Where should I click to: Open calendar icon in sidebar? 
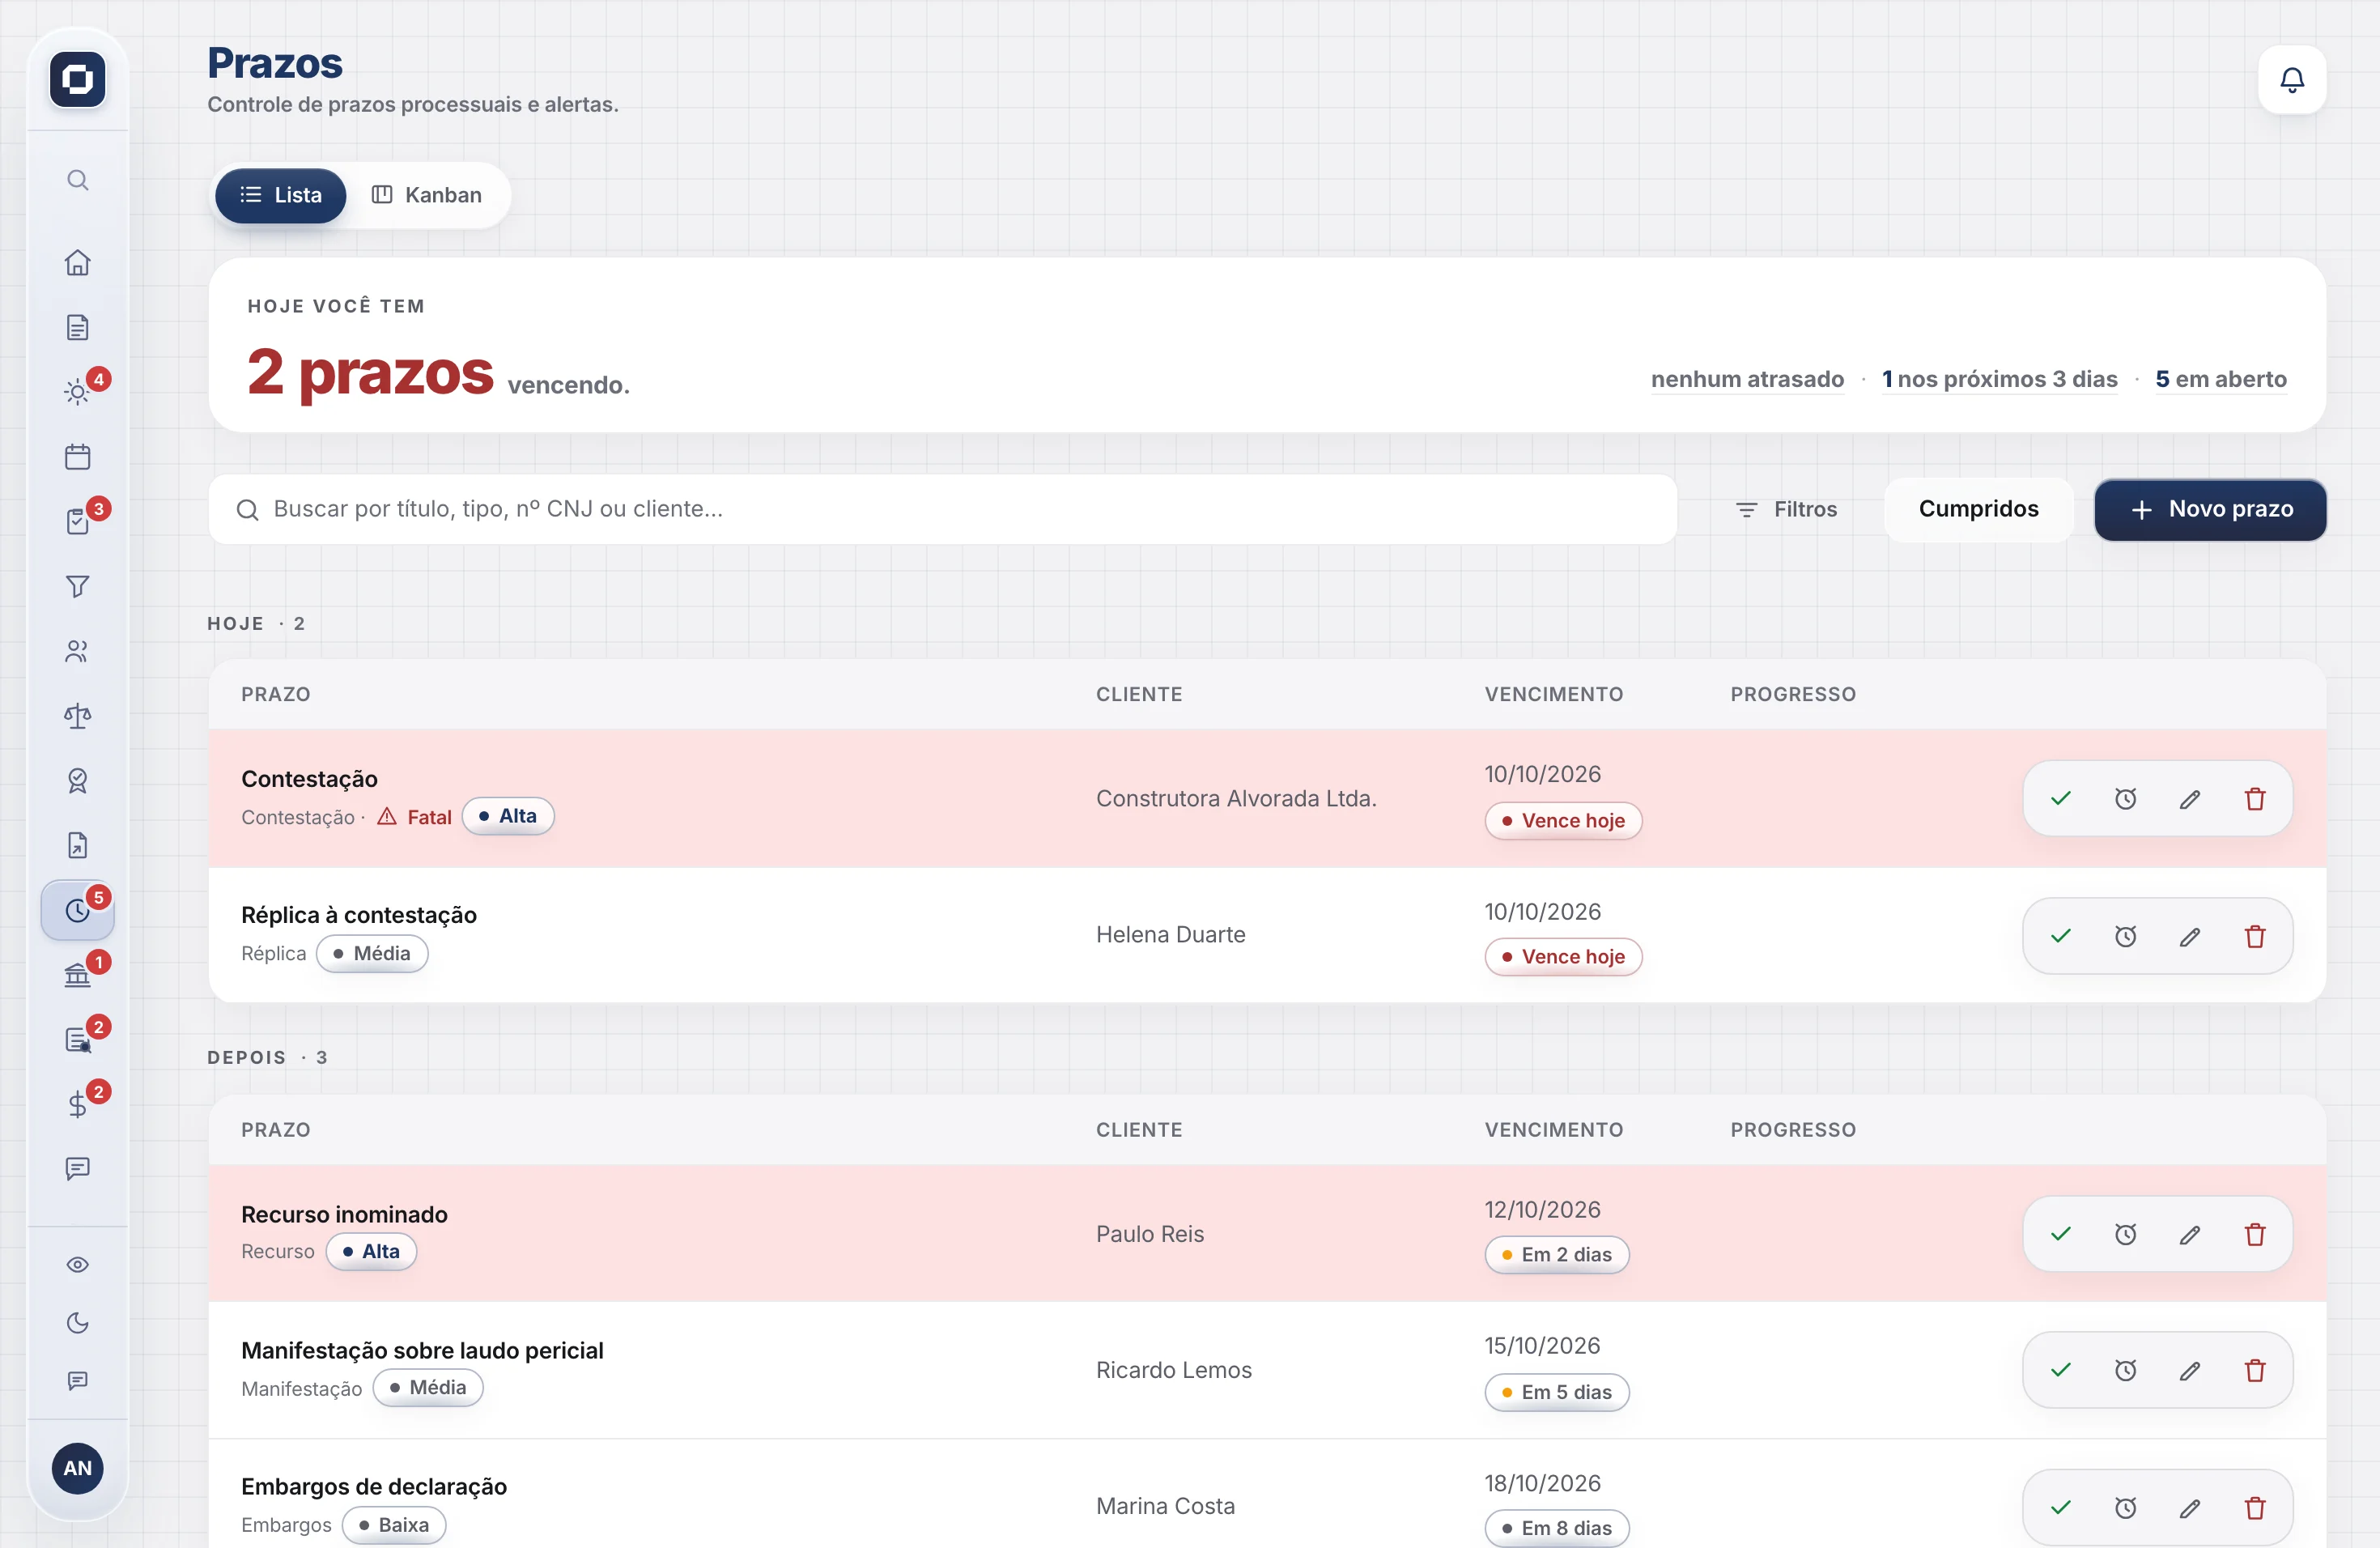[x=78, y=457]
